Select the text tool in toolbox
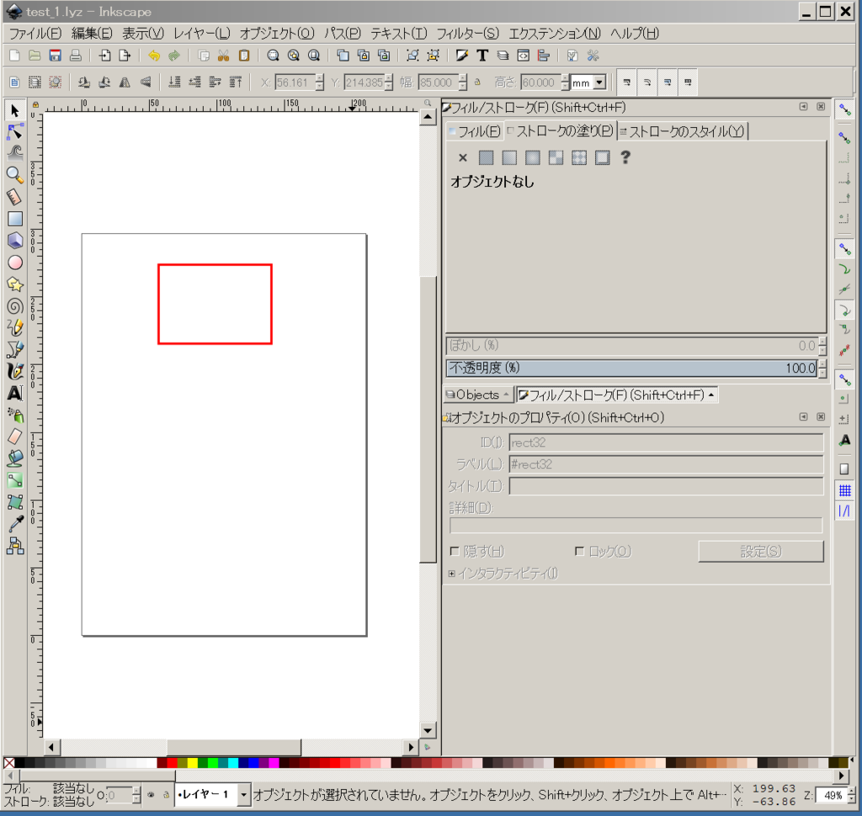 click(15, 394)
